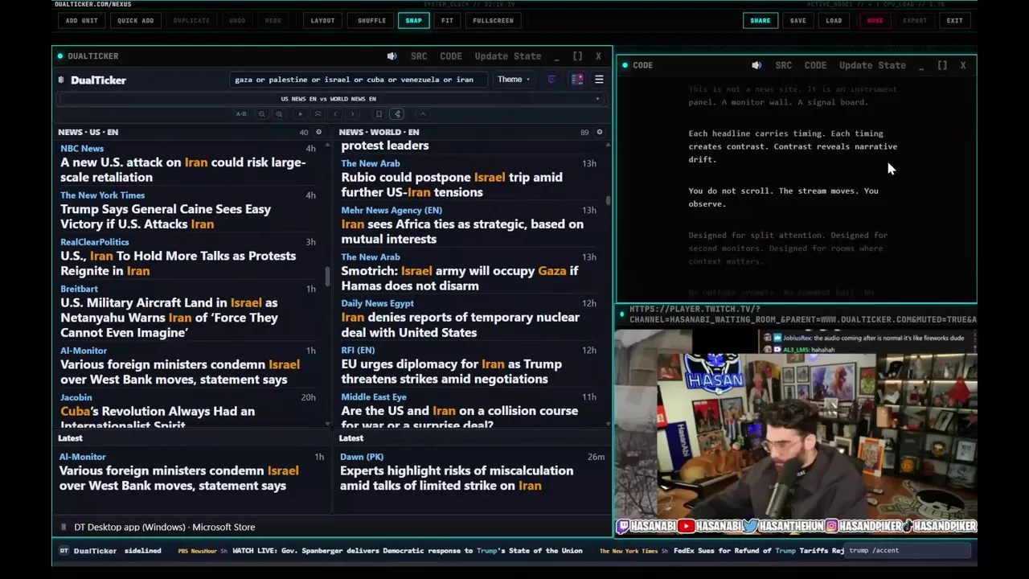Click the scroll-up arrow in US news column
Screen dimensions: 1029x579
coord(327,146)
